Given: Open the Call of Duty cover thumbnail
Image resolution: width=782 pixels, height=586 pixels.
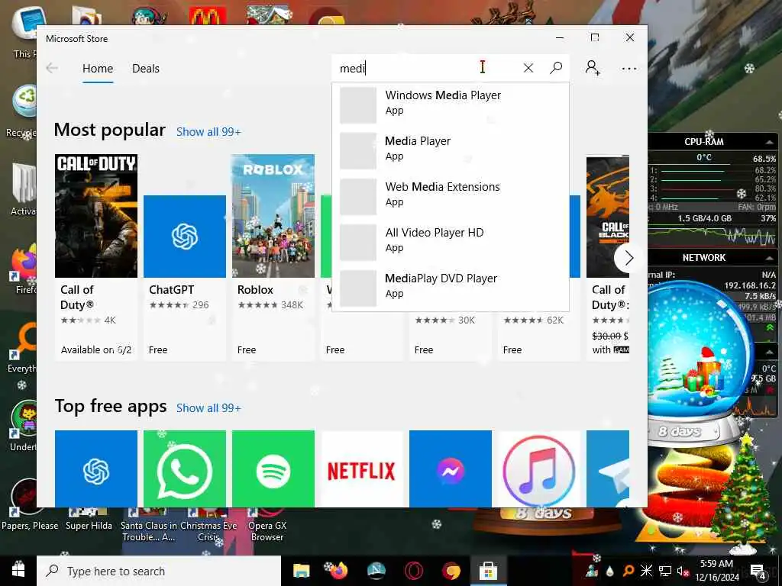Looking at the screenshot, I should [x=96, y=216].
